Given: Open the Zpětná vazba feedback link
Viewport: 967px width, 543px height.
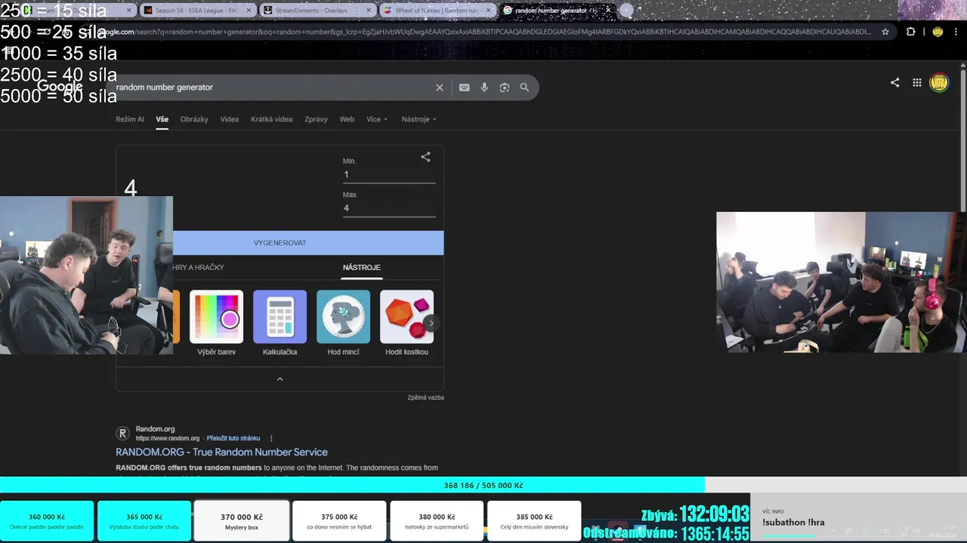Looking at the screenshot, I should [x=425, y=397].
